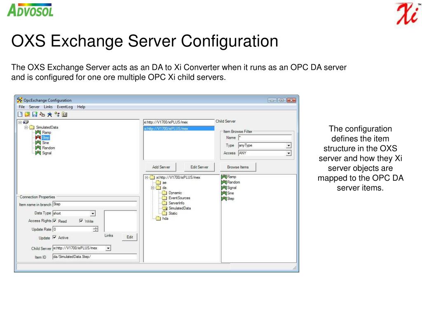Collapse the xi:http://V1700/xiPLUS/mex tree node
The image size is (422, 316).
(146, 177)
